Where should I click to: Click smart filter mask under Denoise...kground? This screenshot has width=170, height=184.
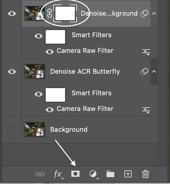55,37
